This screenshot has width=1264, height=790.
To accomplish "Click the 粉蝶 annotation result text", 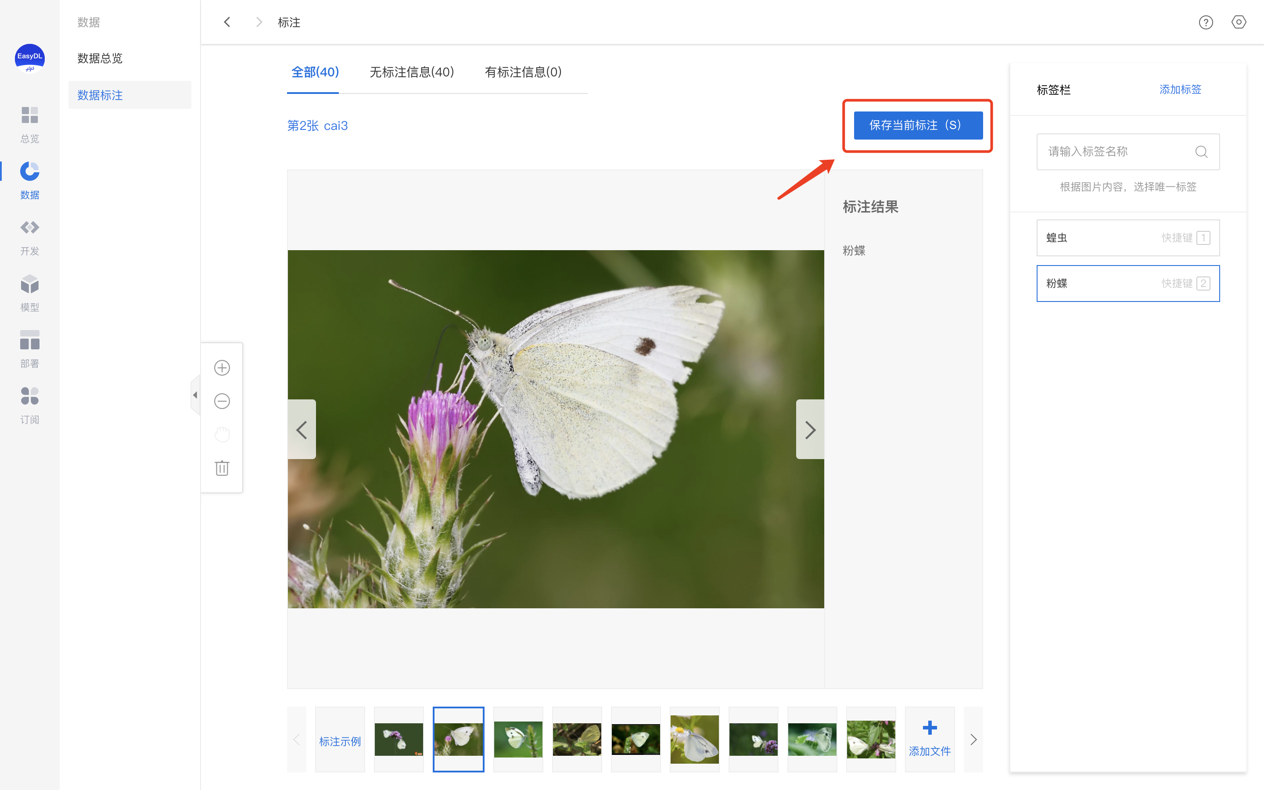I will (x=854, y=251).
